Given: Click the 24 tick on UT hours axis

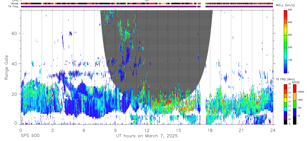Looking at the screenshot, I should click(x=273, y=130).
